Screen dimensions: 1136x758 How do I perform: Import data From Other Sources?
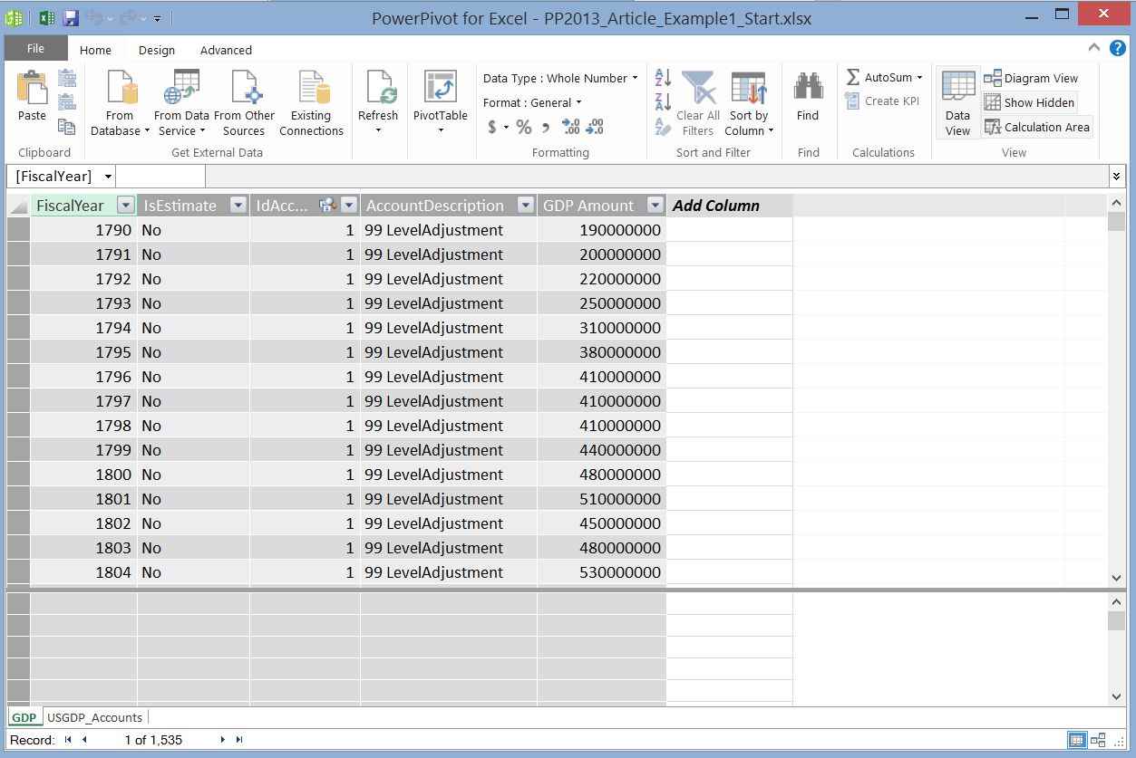click(244, 100)
